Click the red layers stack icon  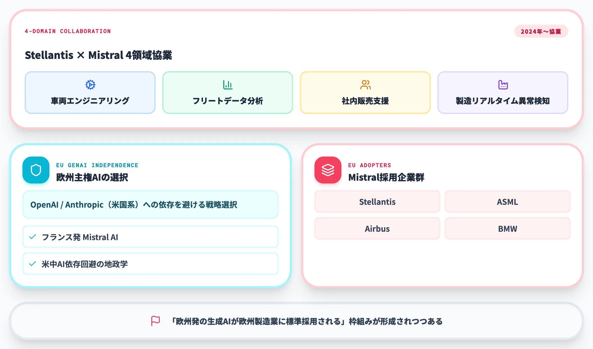pyautogui.click(x=328, y=170)
